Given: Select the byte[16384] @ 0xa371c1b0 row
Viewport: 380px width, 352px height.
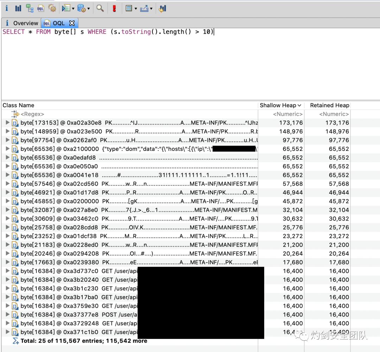Looking at the screenshot, I should click(176, 332).
